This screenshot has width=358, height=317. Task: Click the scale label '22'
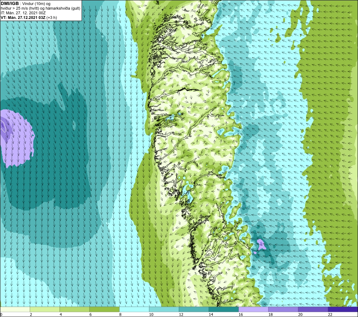(330, 314)
